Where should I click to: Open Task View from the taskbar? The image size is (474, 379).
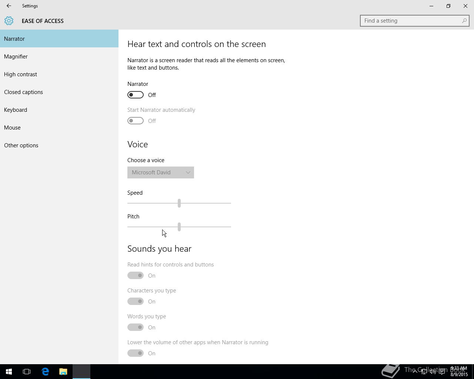coord(27,372)
